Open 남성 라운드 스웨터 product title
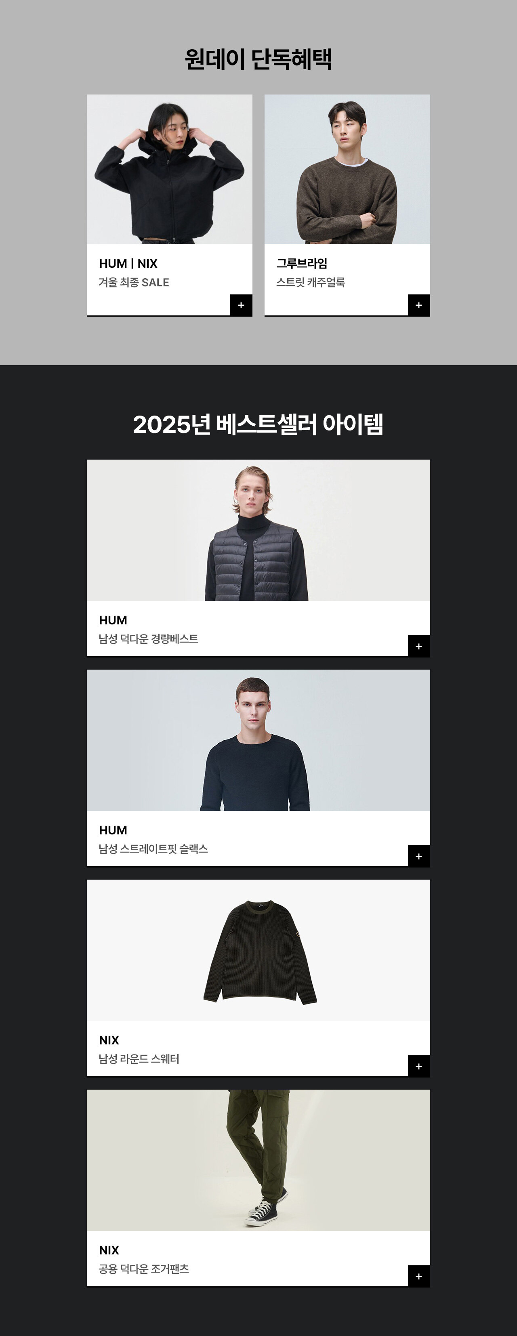Screen dimensions: 517x1336 [x=139, y=1059]
